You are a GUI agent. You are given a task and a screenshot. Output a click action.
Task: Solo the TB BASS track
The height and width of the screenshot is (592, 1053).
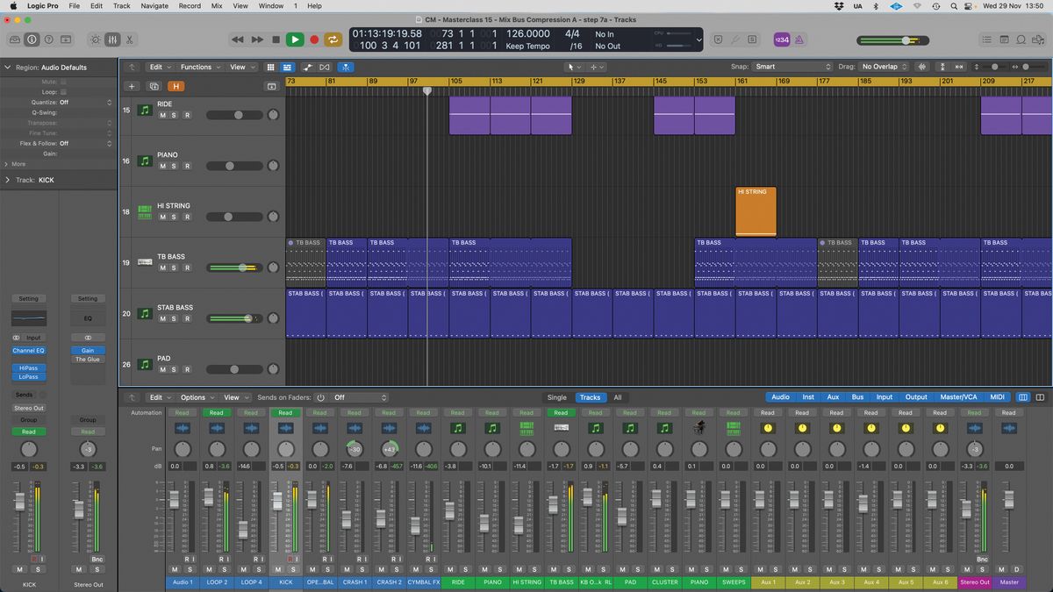click(173, 267)
